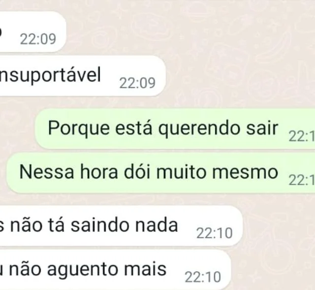Select the 'não aguento mais' received message
The height and width of the screenshot is (290, 315).
pyautogui.click(x=115, y=270)
